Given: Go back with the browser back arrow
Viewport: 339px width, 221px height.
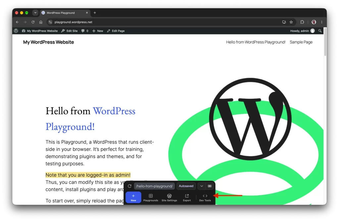Looking at the screenshot, I should point(17,22).
